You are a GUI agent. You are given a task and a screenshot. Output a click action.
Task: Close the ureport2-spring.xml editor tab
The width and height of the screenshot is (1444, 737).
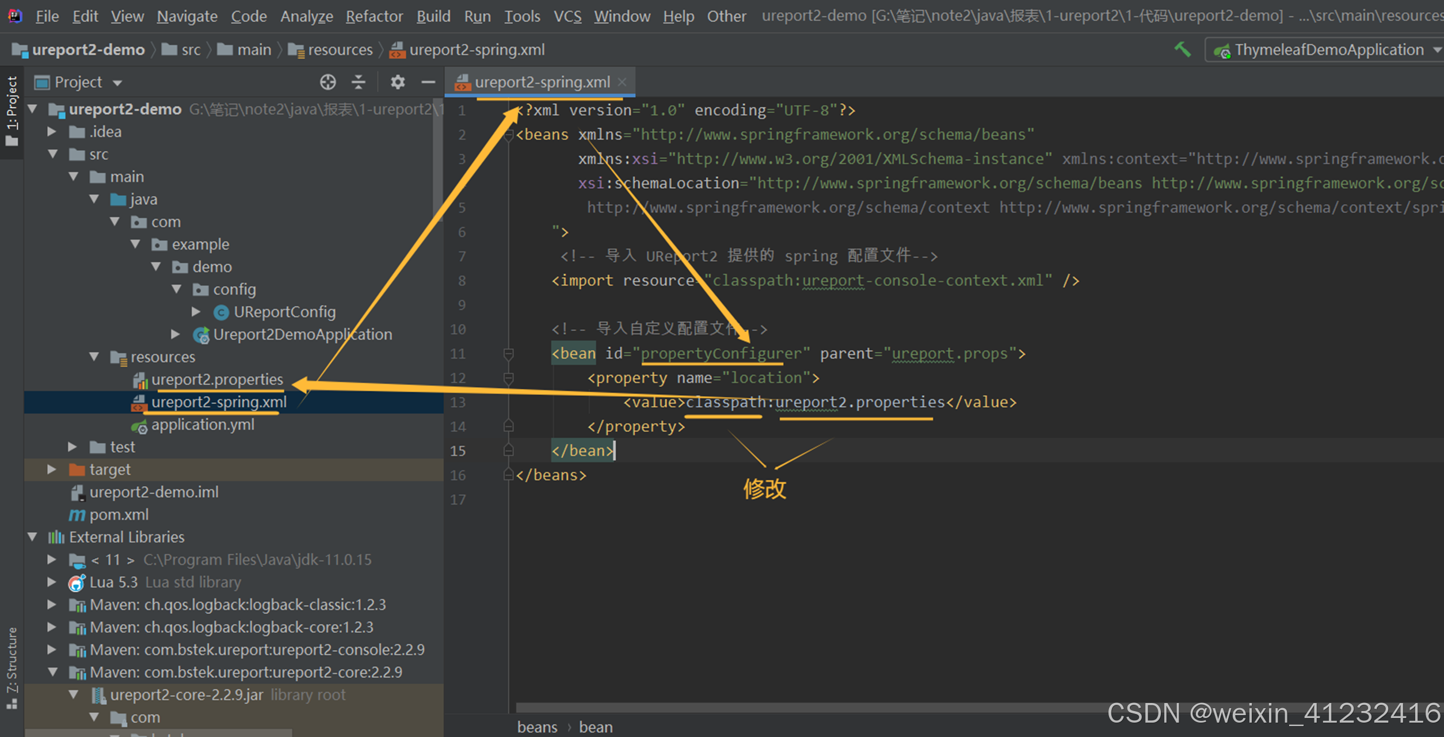622,82
